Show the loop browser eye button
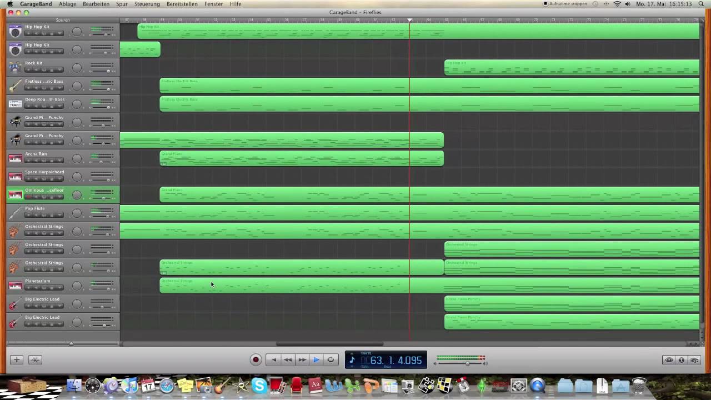This screenshot has width=711, height=400. (x=669, y=360)
